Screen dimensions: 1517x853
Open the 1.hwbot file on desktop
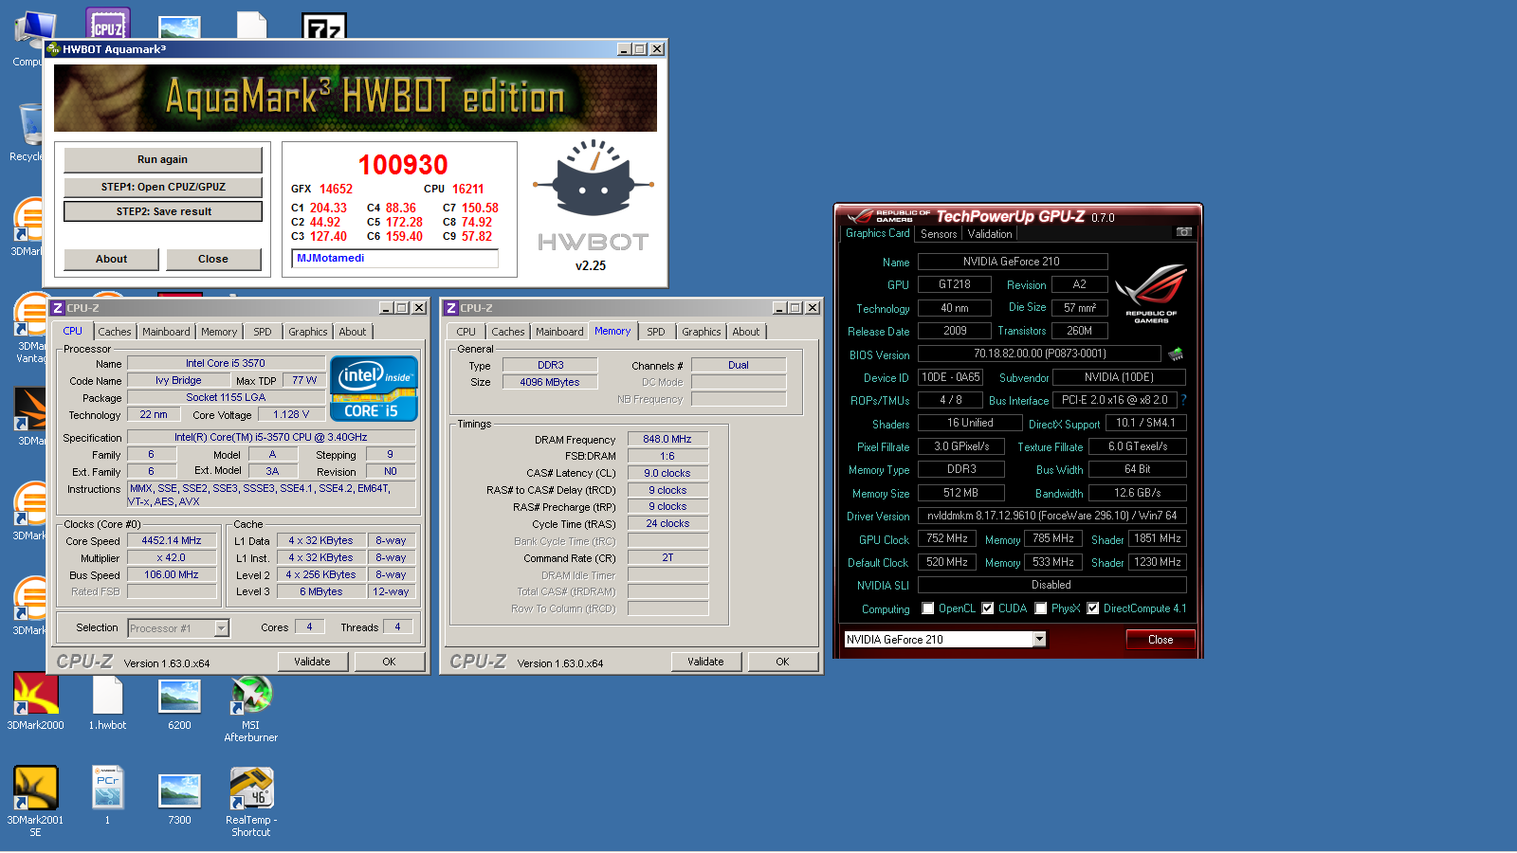107,701
